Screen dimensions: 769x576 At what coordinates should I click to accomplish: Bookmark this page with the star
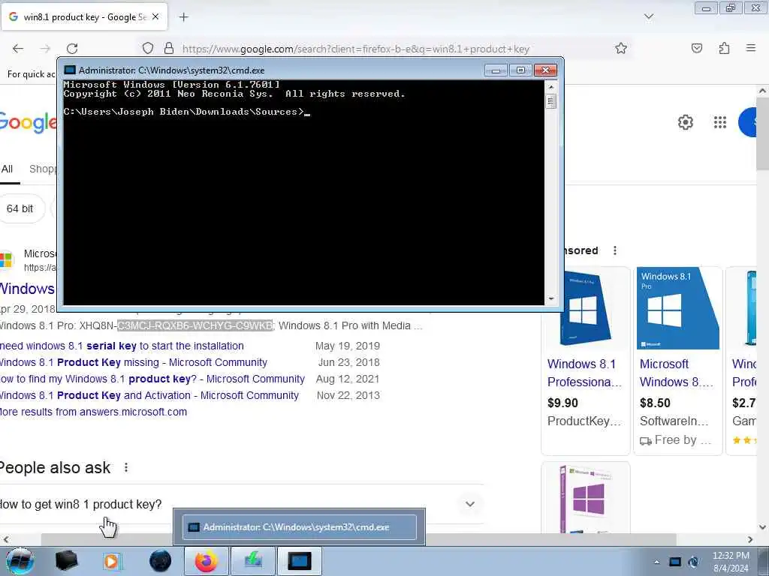[x=621, y=49]
